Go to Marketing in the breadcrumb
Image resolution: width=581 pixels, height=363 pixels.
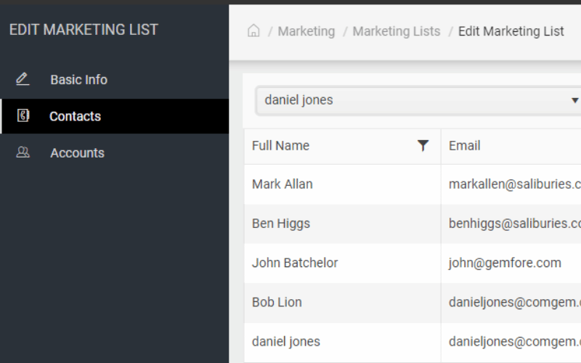pyautogui.click(x=306, y=31)
